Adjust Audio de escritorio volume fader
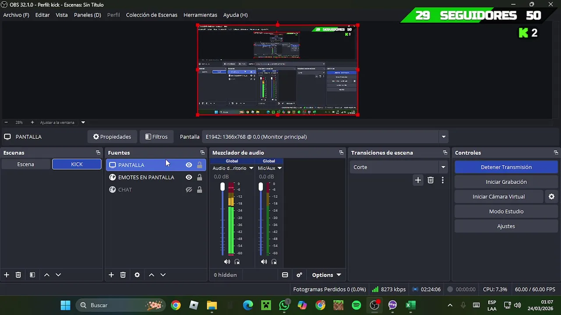Image resolution: width=561 pixels, height=315 pixels. click(222, 187)
